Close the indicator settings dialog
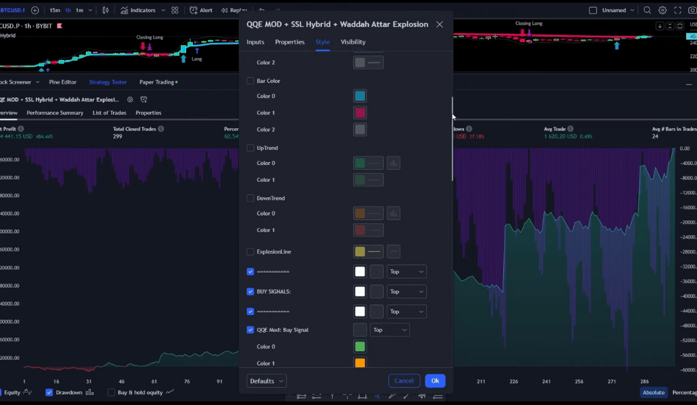Image resolution: width=697 pixels, height=405 pixels. click(440, 25)
